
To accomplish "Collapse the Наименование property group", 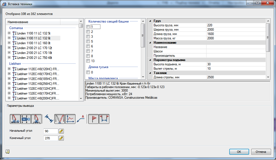I will [150, 43].
